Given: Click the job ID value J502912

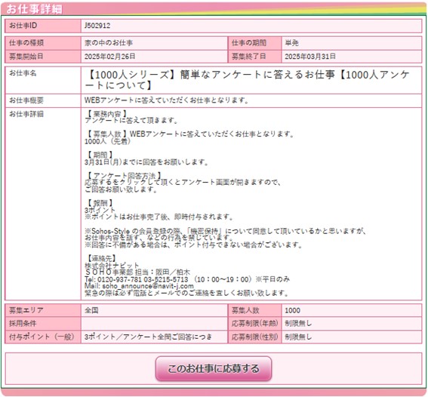Looking at the screenshot, I should coord(97,26).
